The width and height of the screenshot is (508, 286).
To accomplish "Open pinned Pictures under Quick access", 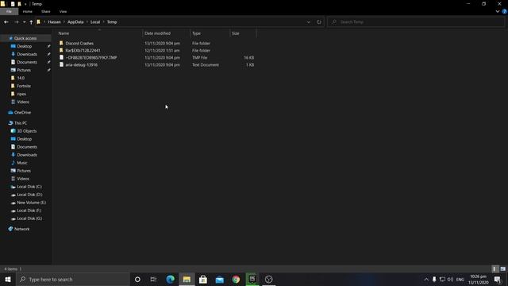I will (x=24, y=70).
